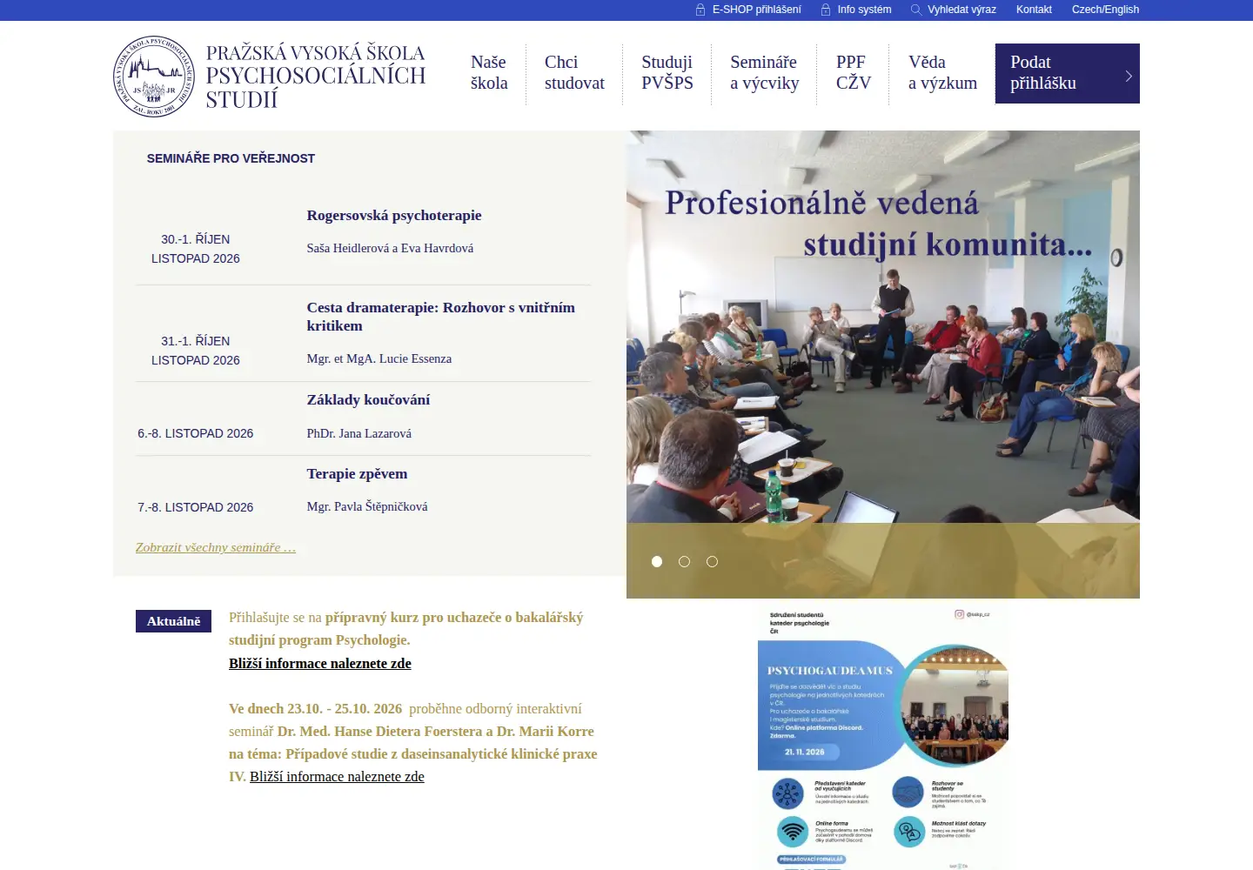
Task: Open the Věda a výzkum menu
Action: coord(942,73)
